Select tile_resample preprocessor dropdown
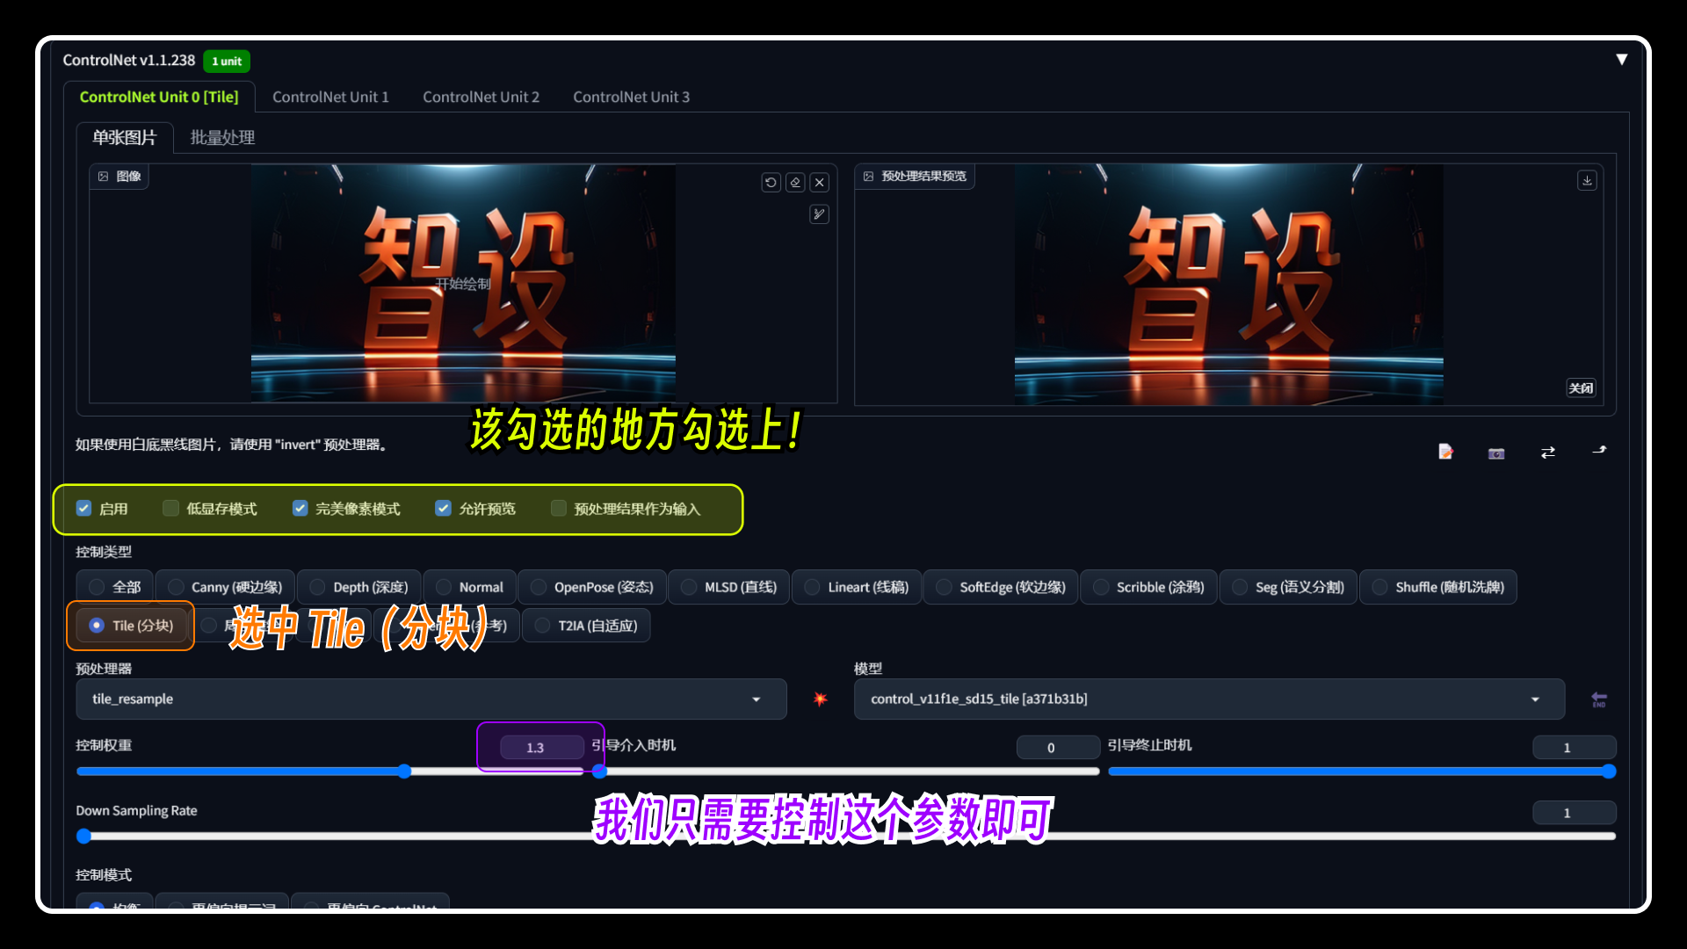This screenshot has width=1687, height=949. pyautogui.click(x=423, y=698)
